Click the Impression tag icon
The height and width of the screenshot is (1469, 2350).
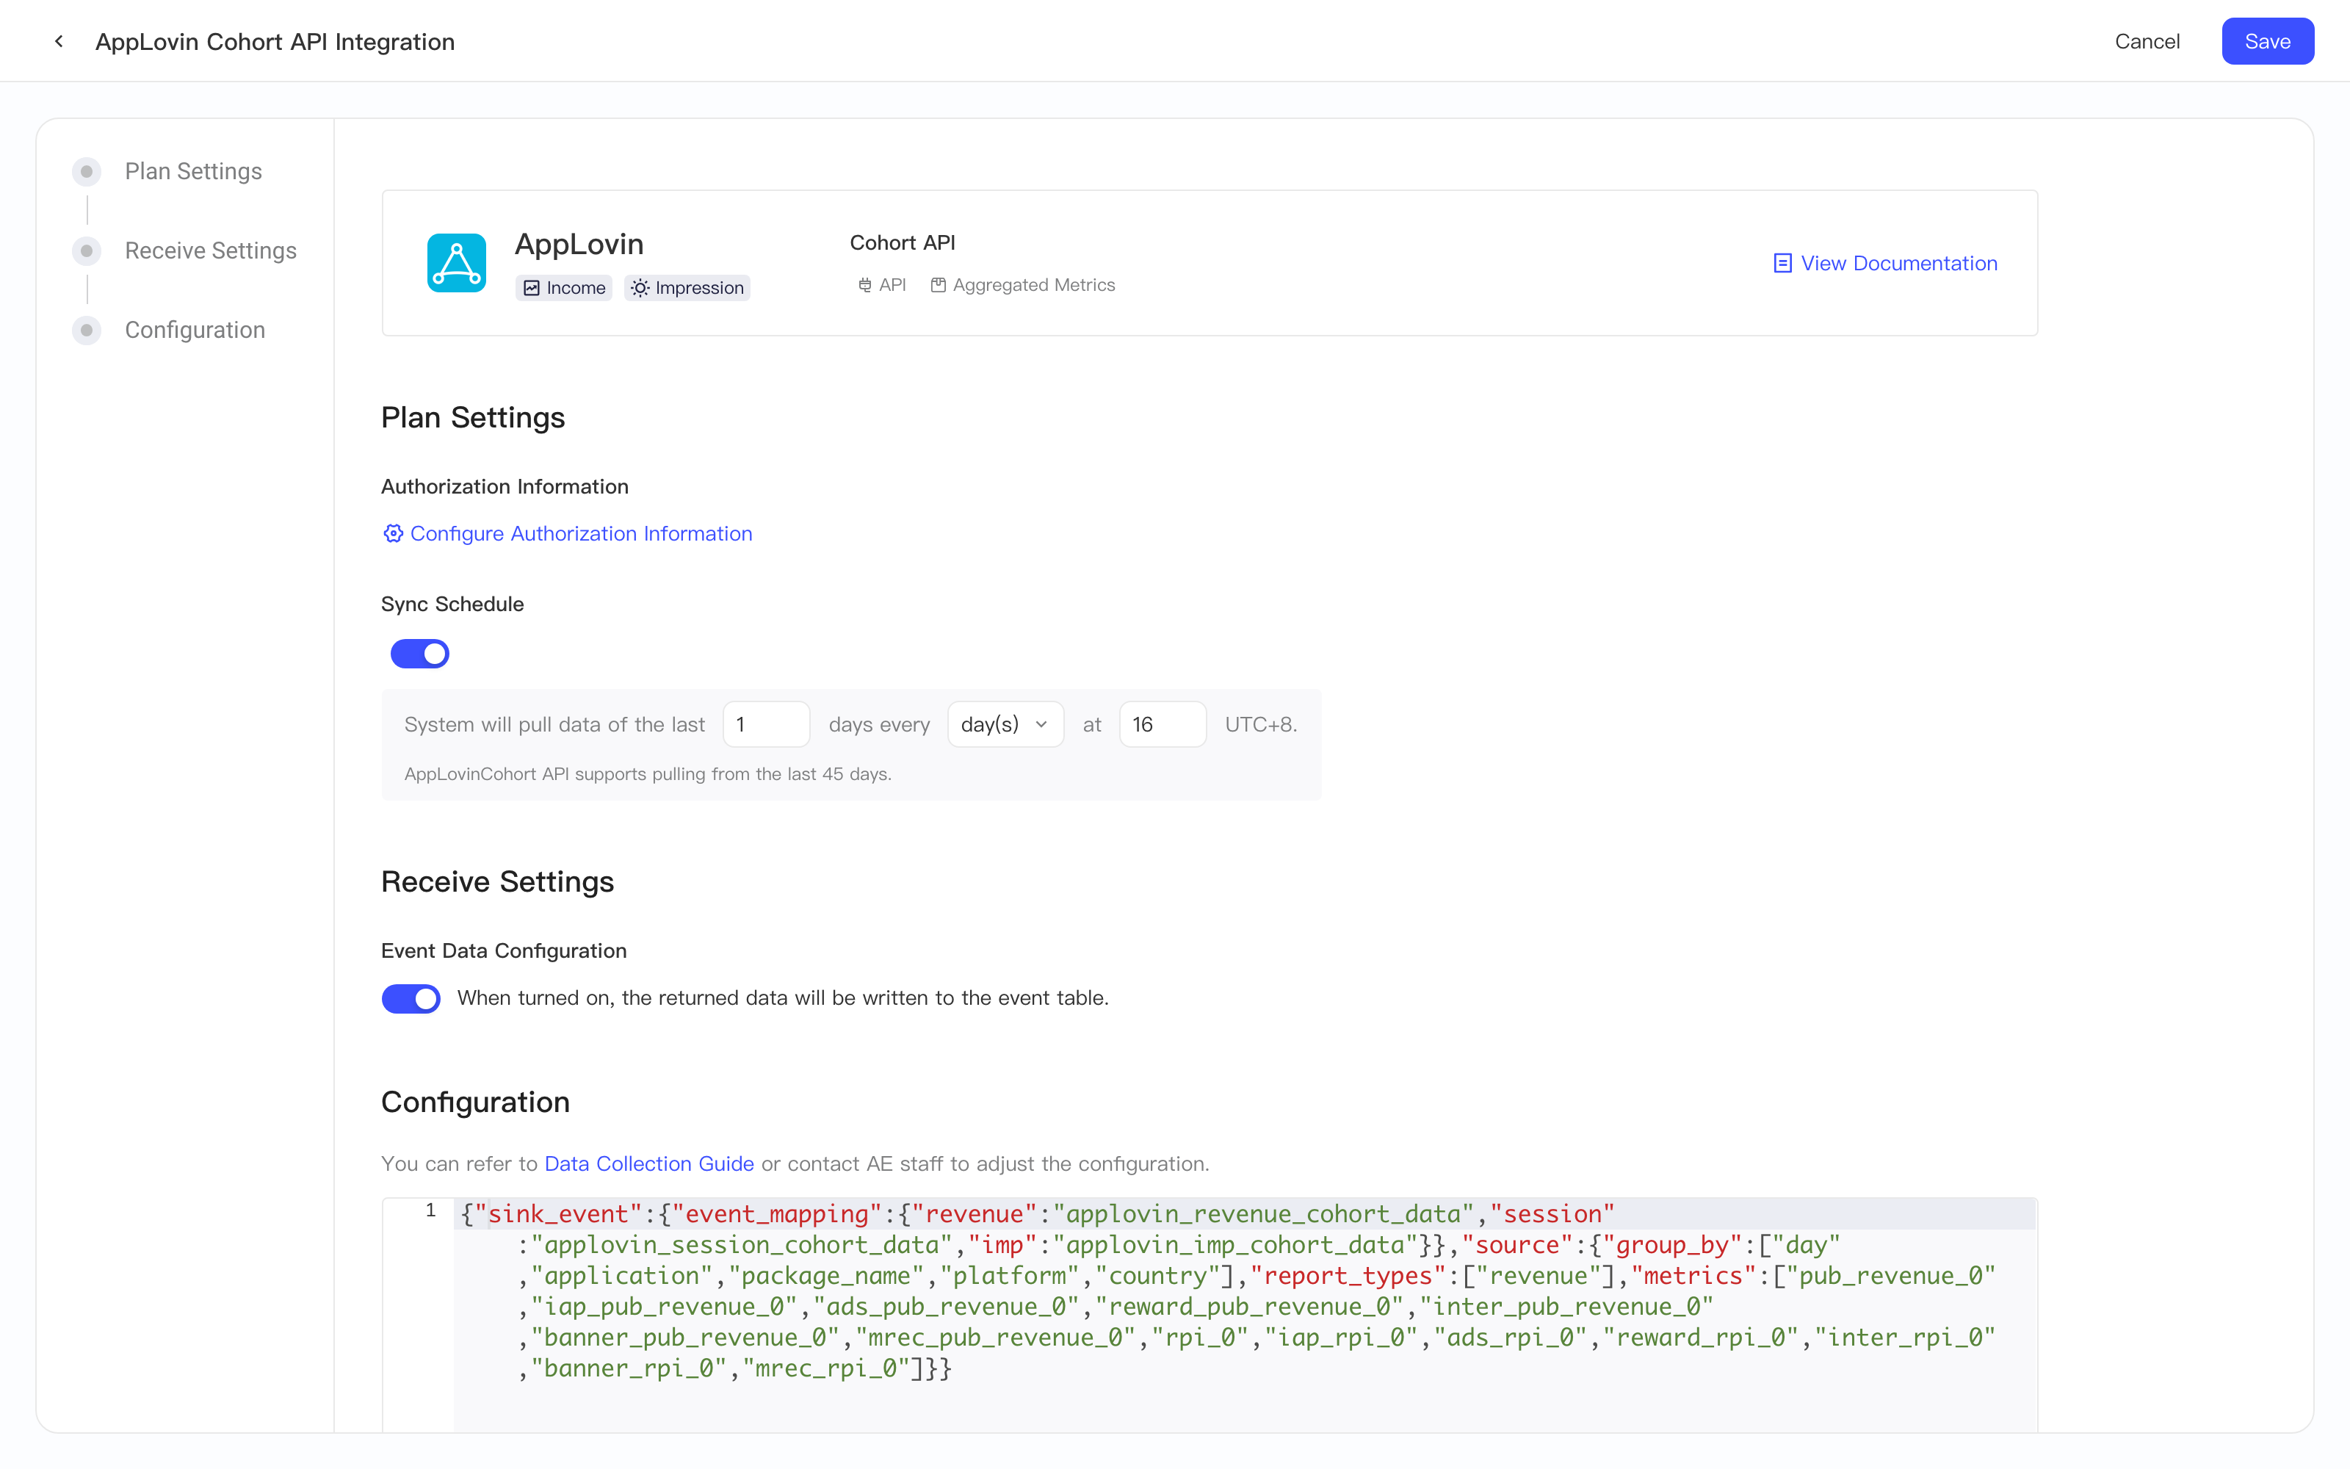pos(640,288)
